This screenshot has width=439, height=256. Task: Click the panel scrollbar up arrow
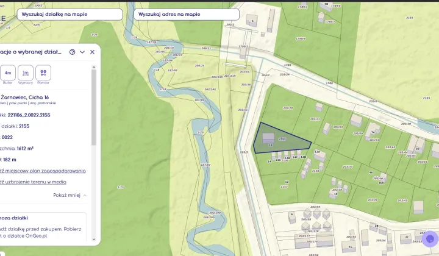click(x=94, y=67)
